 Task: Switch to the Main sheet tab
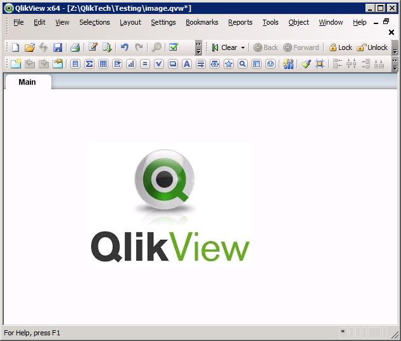point(27,82)
